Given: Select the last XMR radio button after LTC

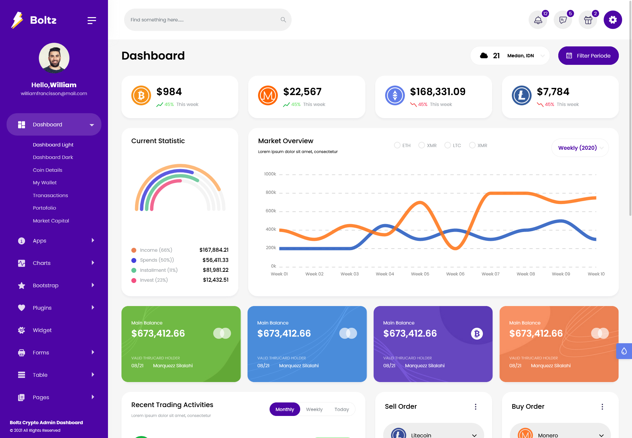Looking at the screenshot, I should (472, 145).
